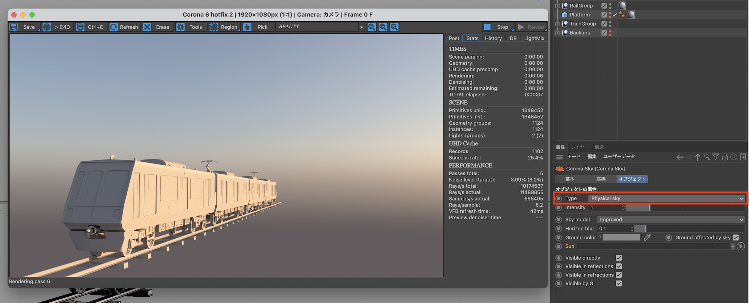The width and height of the screenshot is (749, 303).
Task: Click the zoom out magnifier icon
Action: pyautogui.click(x=383, y=27)
